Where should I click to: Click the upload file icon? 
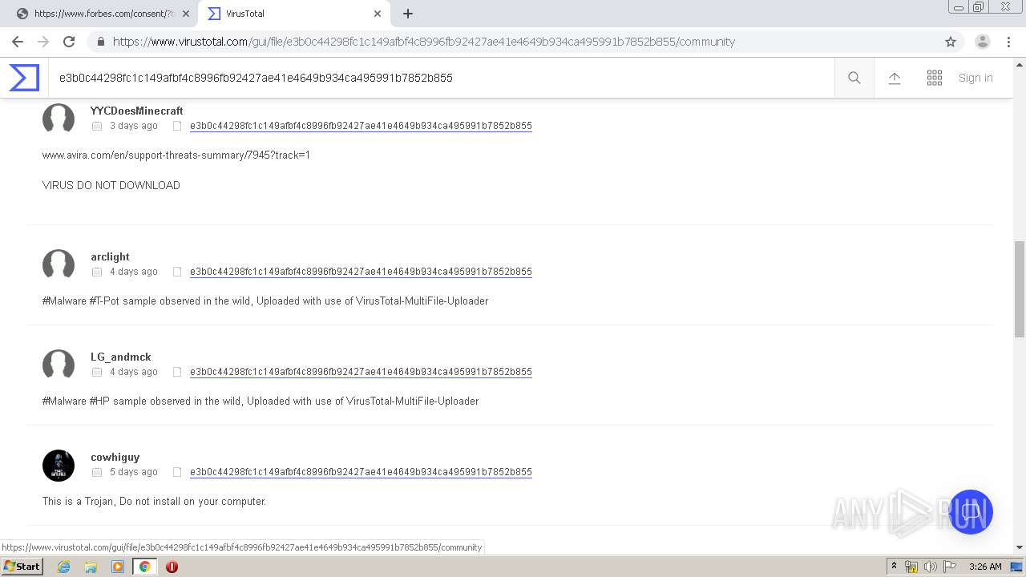coord(895,78)
